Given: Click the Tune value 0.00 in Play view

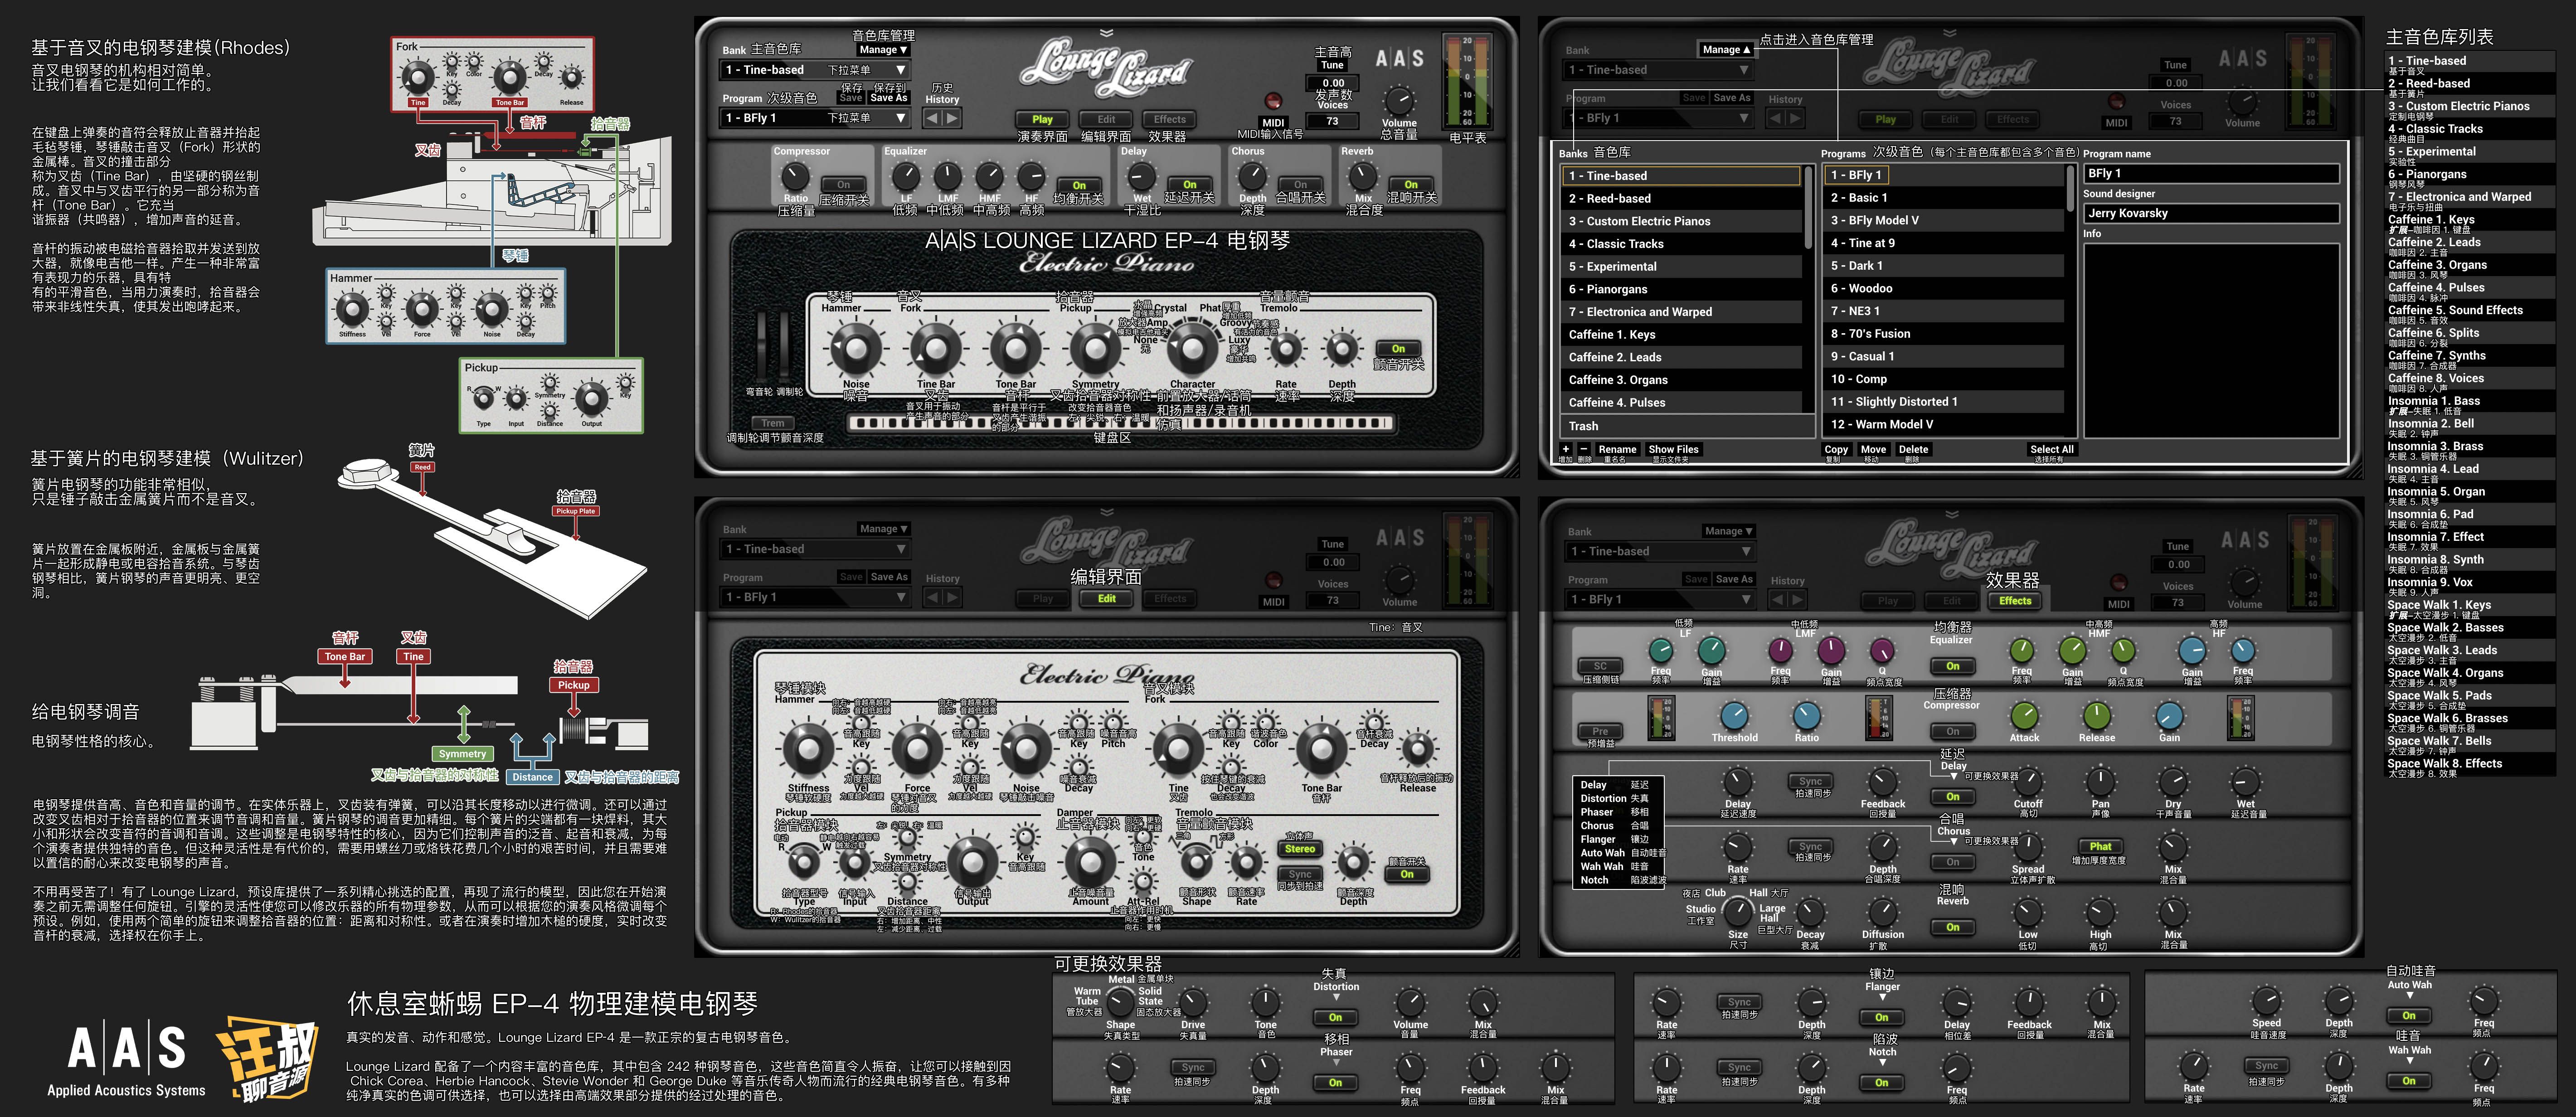Looking at the screenshot, I should point(1333,83).
